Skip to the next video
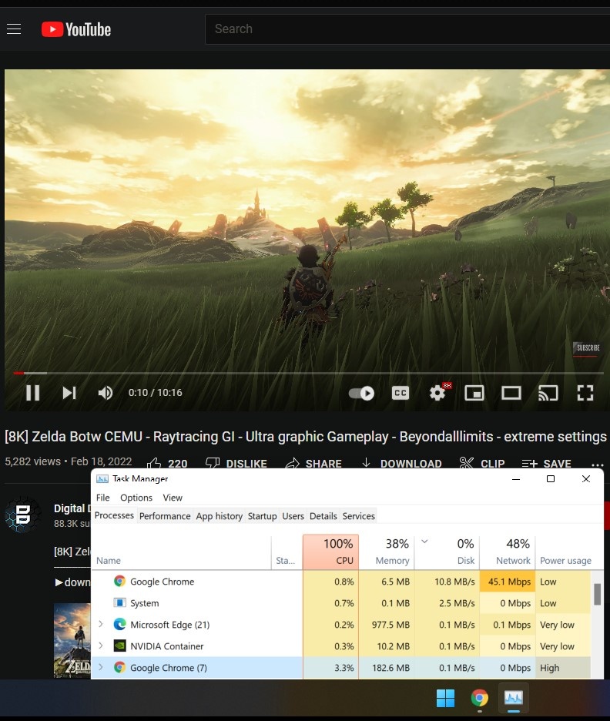Viewport: 610px width, 721px height. coord(69,393)
